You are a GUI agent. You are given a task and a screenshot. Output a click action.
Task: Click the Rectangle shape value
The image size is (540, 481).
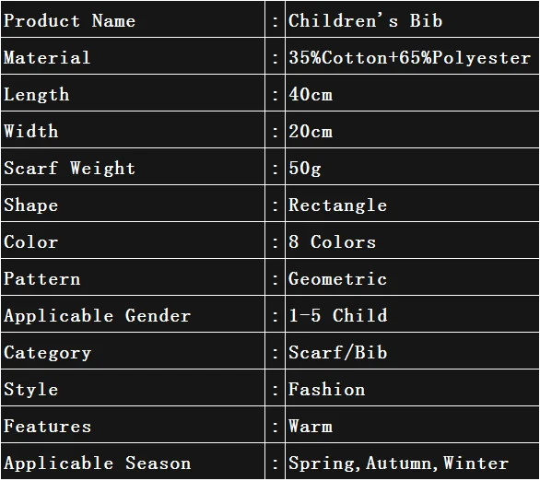coord(337,205)
